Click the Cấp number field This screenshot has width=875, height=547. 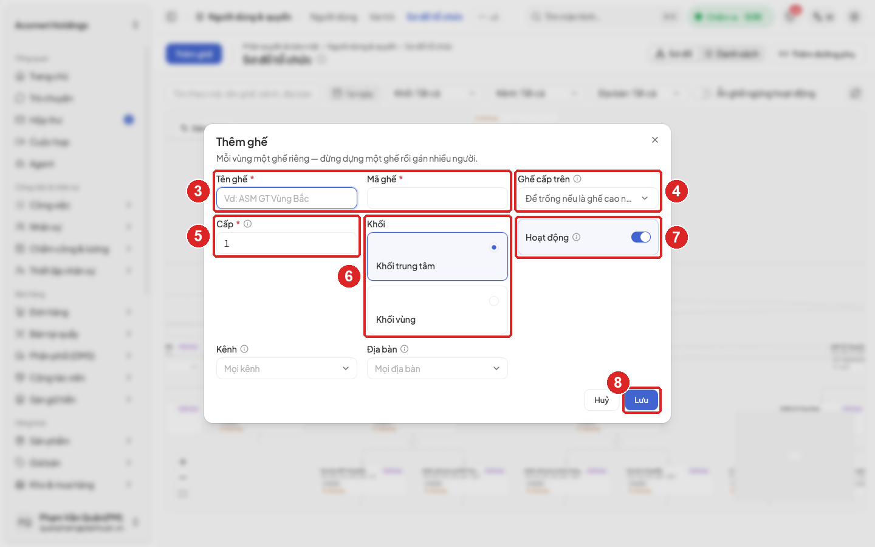pos(287,243)
